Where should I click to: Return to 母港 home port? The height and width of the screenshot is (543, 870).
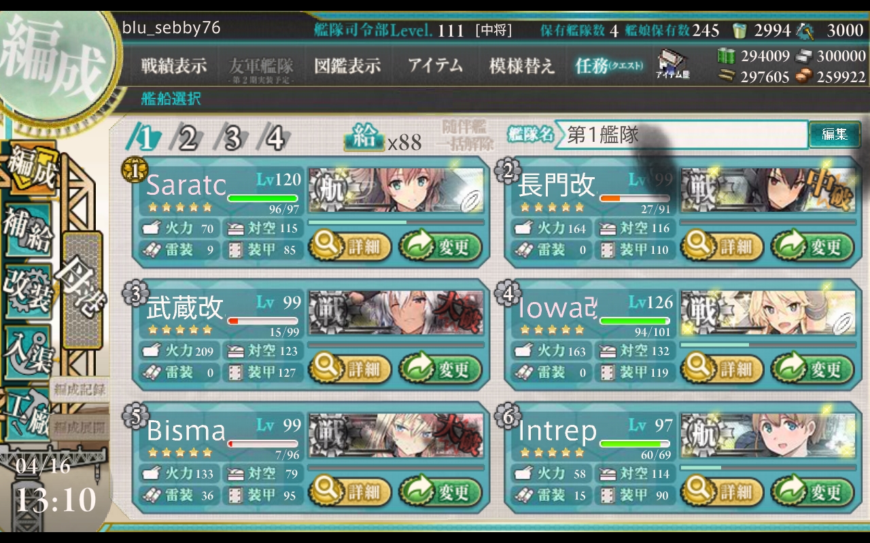(x=83, y=290)
